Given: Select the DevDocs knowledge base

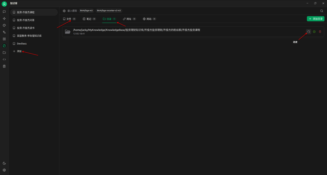Looking at the screenshot, I should coord(21,44).
